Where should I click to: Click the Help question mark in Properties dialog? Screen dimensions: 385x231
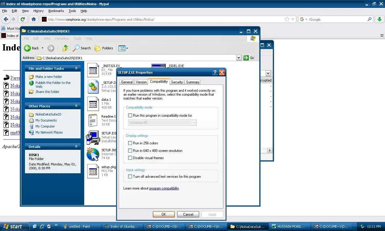click(x=215, y=72)
